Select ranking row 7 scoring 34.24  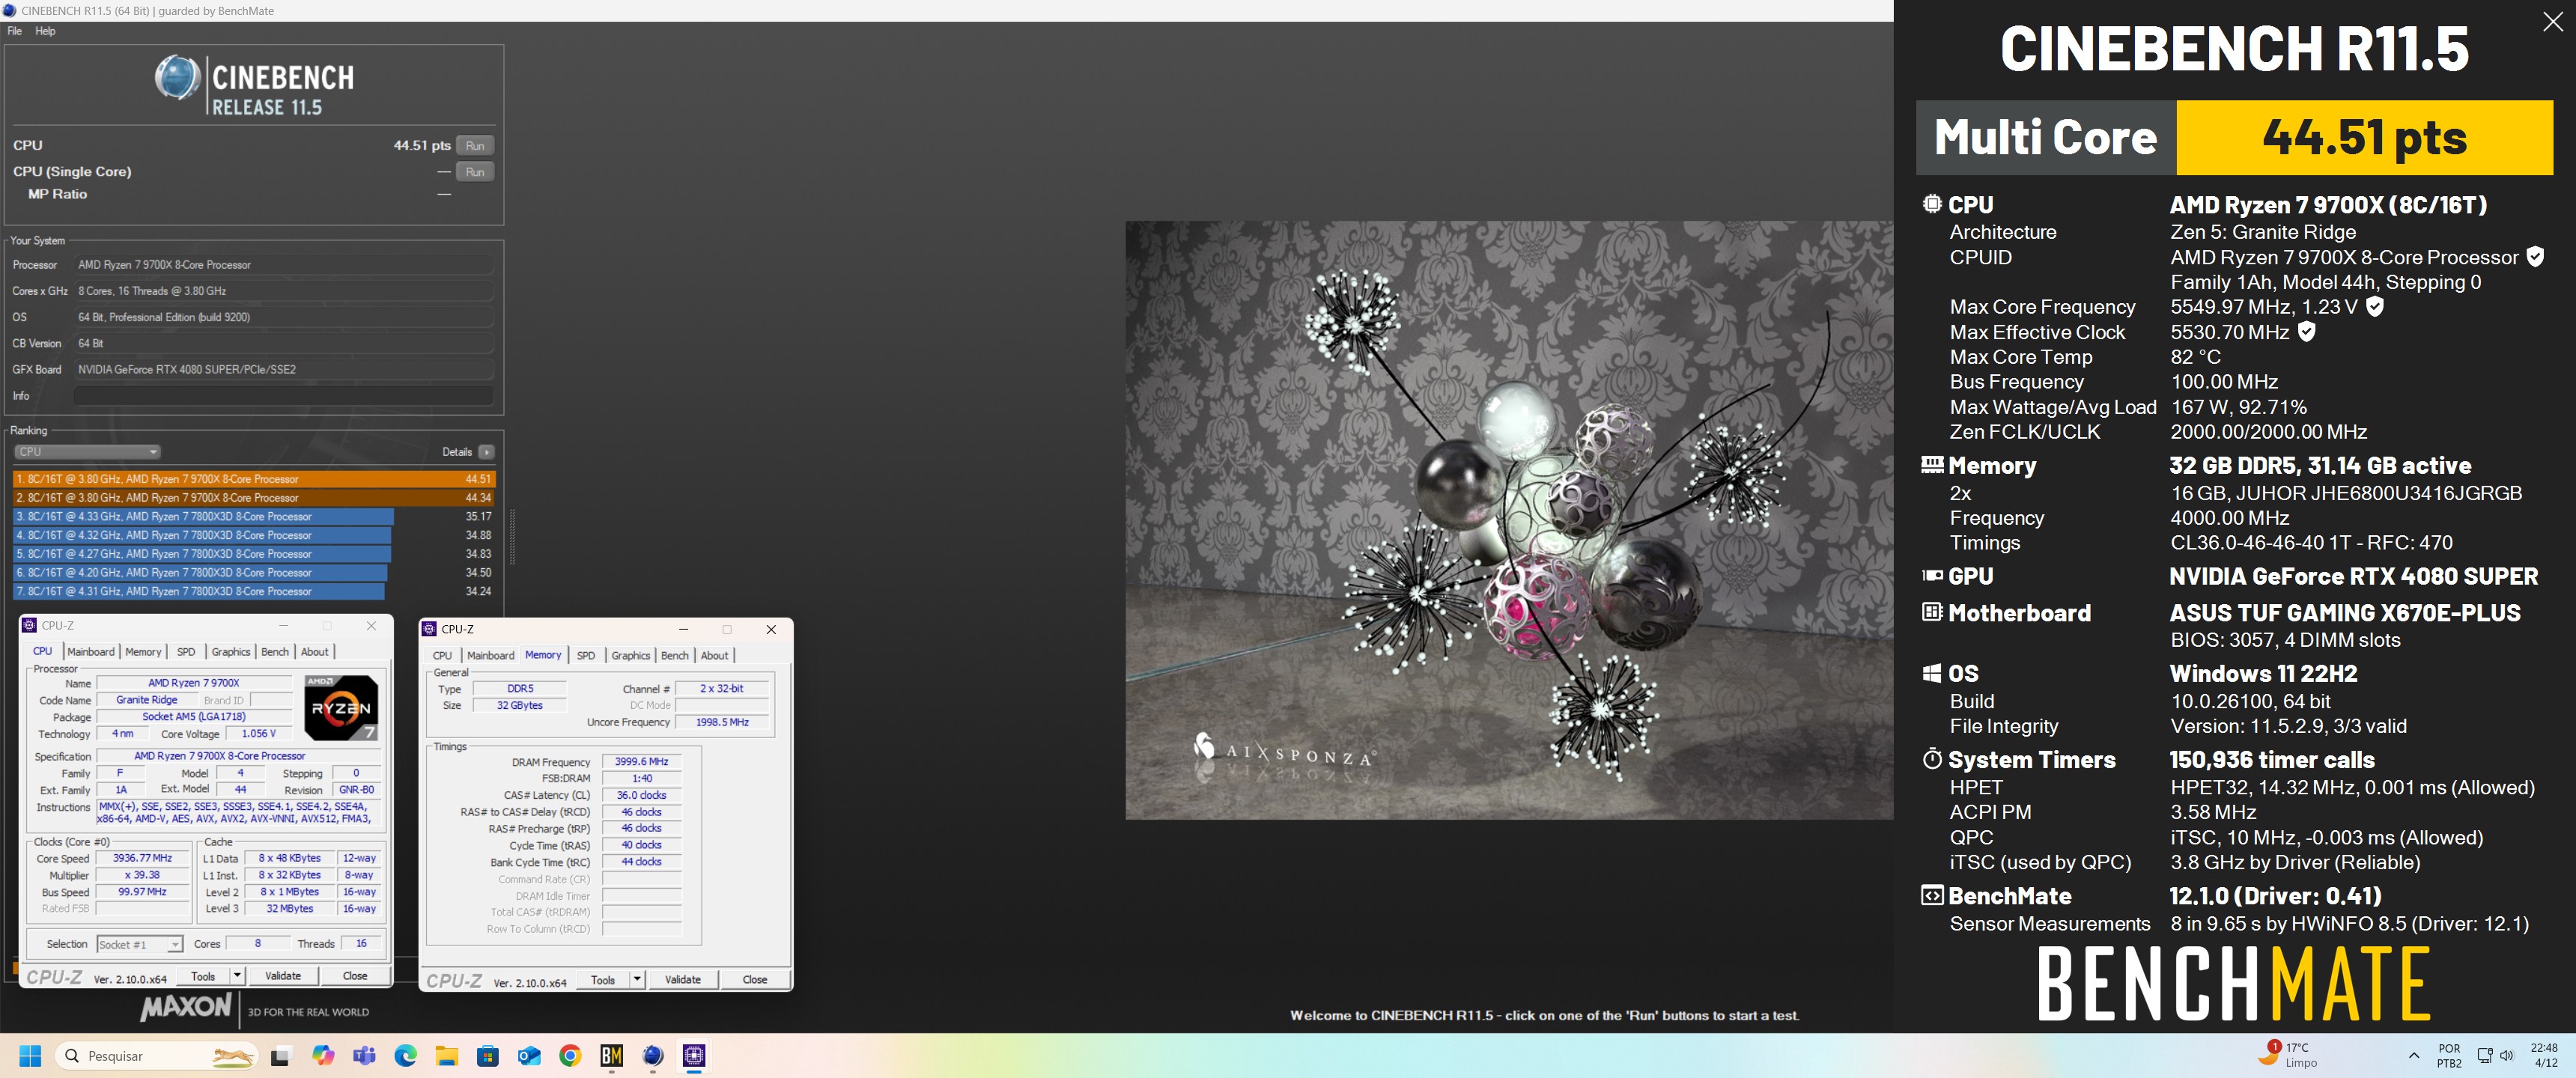tap(254, 592)
